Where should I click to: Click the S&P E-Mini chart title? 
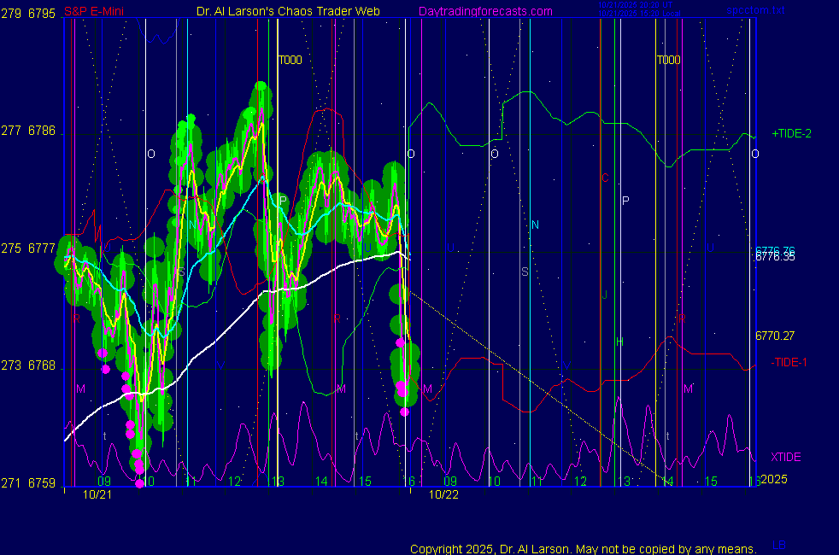tap(92, 12)
